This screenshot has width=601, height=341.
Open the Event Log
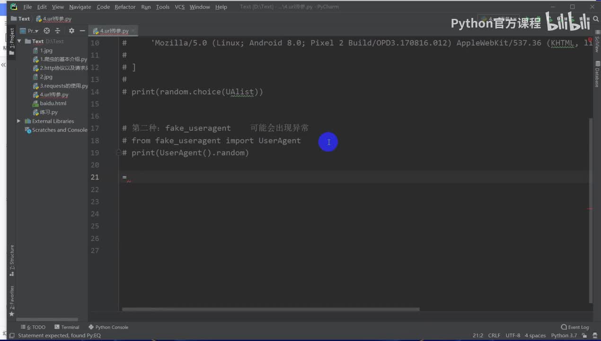pyautogui.click(x=575, y=327)
